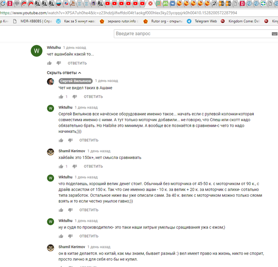Like Wktulhu's top comment about ашанбайк
The height and width of the screenshot is (267, 278).
pyautogui.click(x=49, y=63)
